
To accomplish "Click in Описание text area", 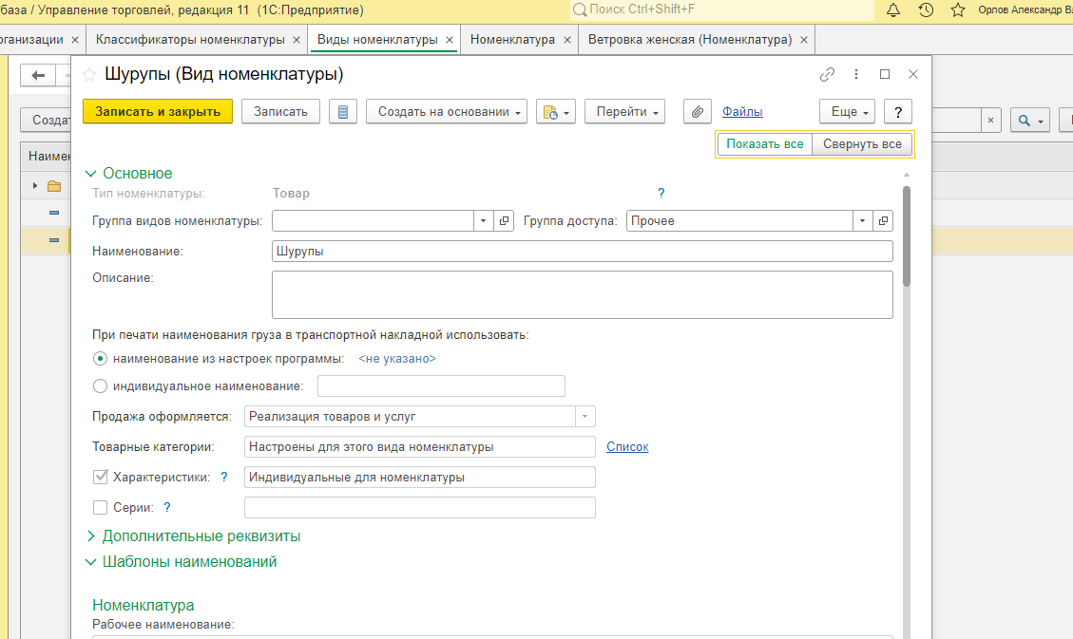I will click(583, 294).
